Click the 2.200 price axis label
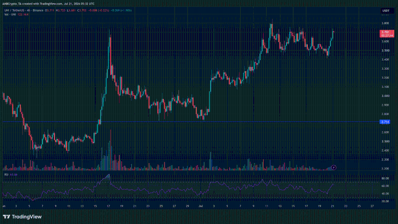 [x=386, y=169]
